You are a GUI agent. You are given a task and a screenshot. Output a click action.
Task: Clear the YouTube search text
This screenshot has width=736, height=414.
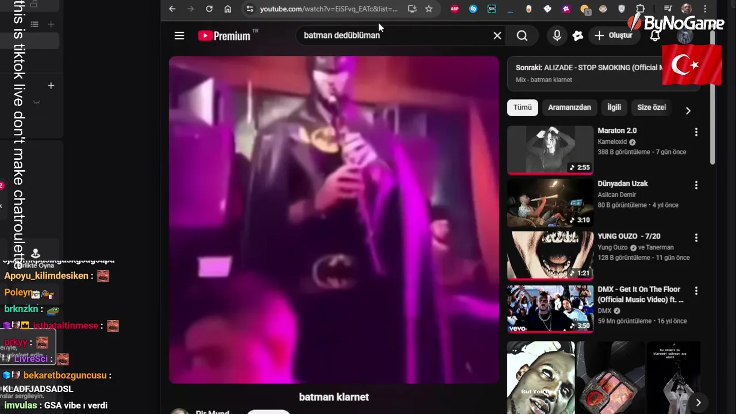(x=497, y=36)
